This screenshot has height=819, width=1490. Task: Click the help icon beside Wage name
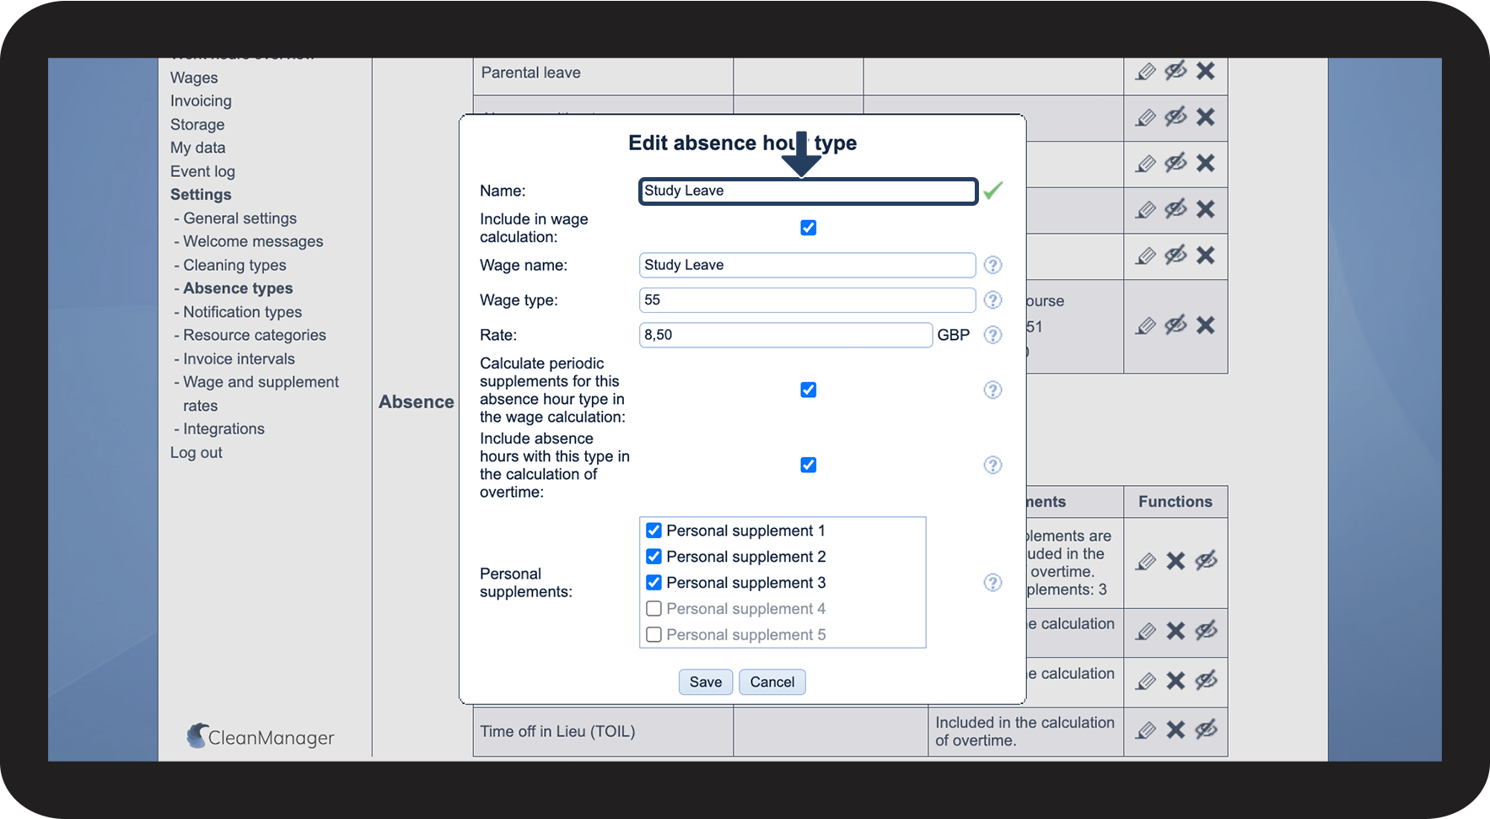coord(992,265)
